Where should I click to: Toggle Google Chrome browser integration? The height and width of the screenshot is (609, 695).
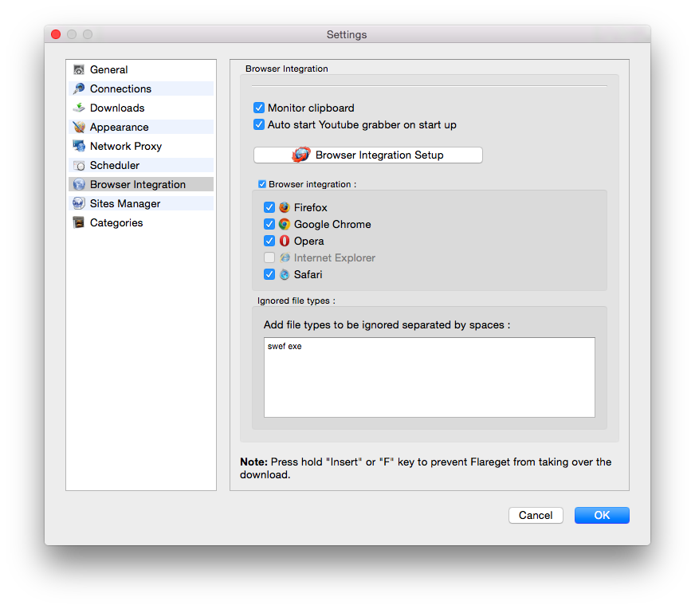(269, 224)
